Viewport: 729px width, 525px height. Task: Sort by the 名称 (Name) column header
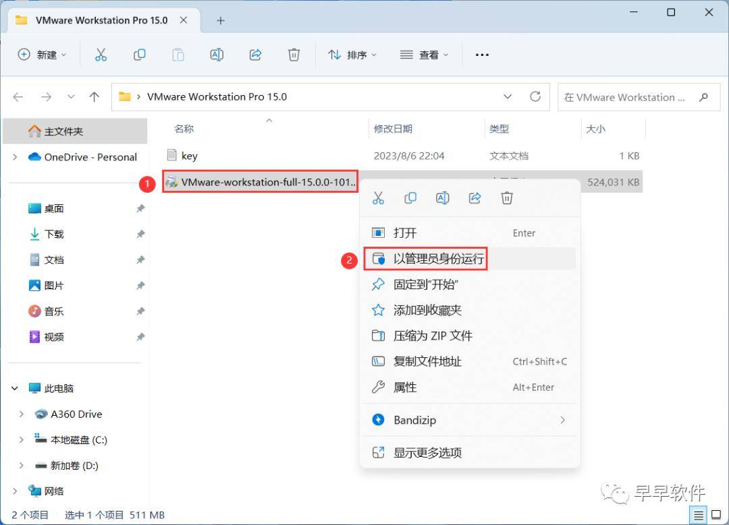[184, 129]
